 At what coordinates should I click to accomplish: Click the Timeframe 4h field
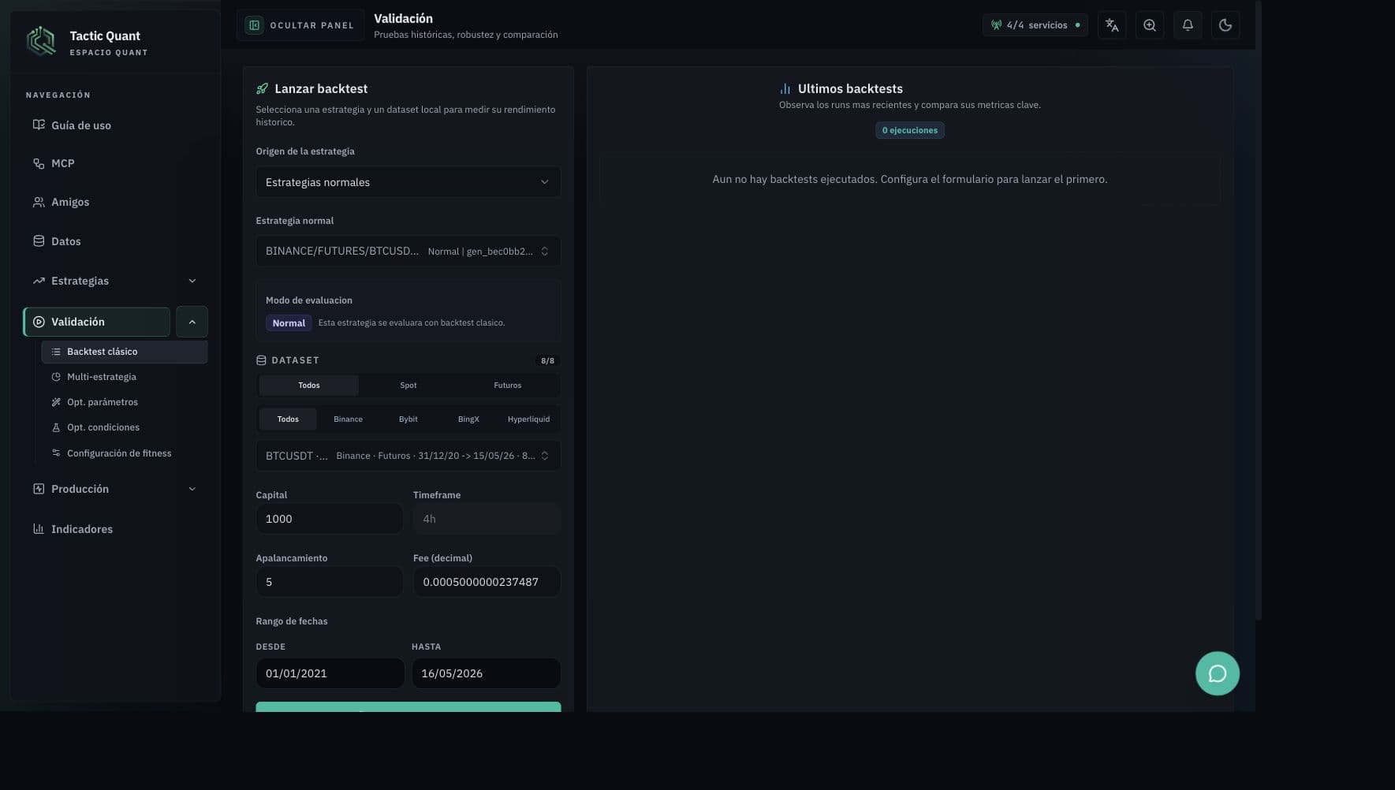[x=487, y=519]
